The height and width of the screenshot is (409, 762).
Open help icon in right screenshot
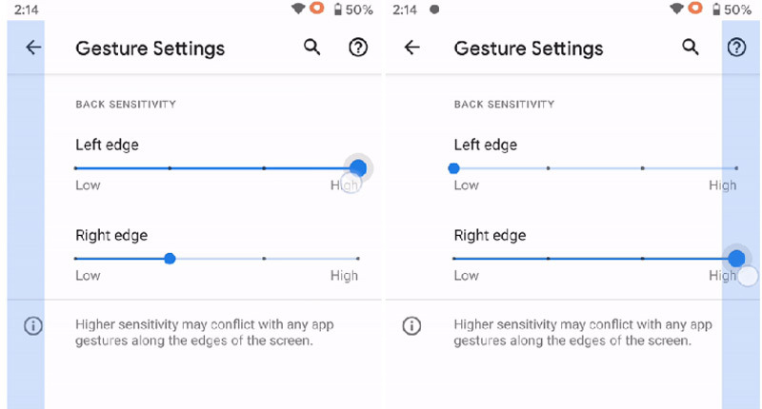coord(736,48)
